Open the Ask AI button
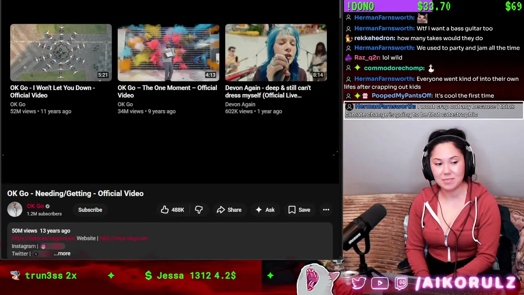Viewport: 524px width, 295px height. [x=265, y=210]
